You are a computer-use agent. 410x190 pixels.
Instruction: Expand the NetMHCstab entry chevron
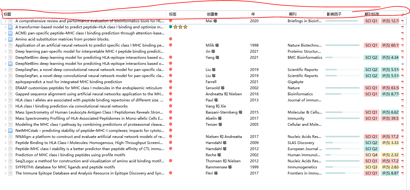point(5,130)
